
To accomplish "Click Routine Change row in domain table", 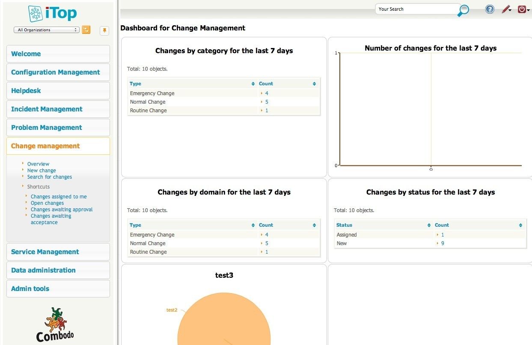I will click(x=224, y=252).
